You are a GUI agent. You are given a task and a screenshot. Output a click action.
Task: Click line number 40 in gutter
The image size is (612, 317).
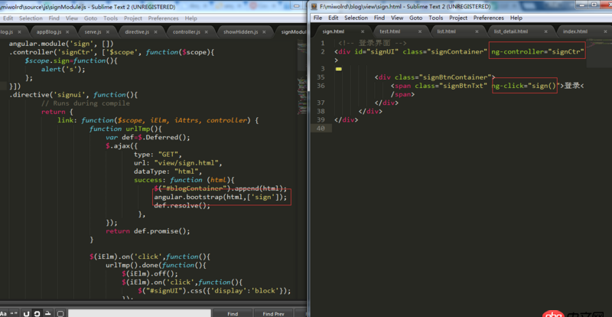click(321, 128)
